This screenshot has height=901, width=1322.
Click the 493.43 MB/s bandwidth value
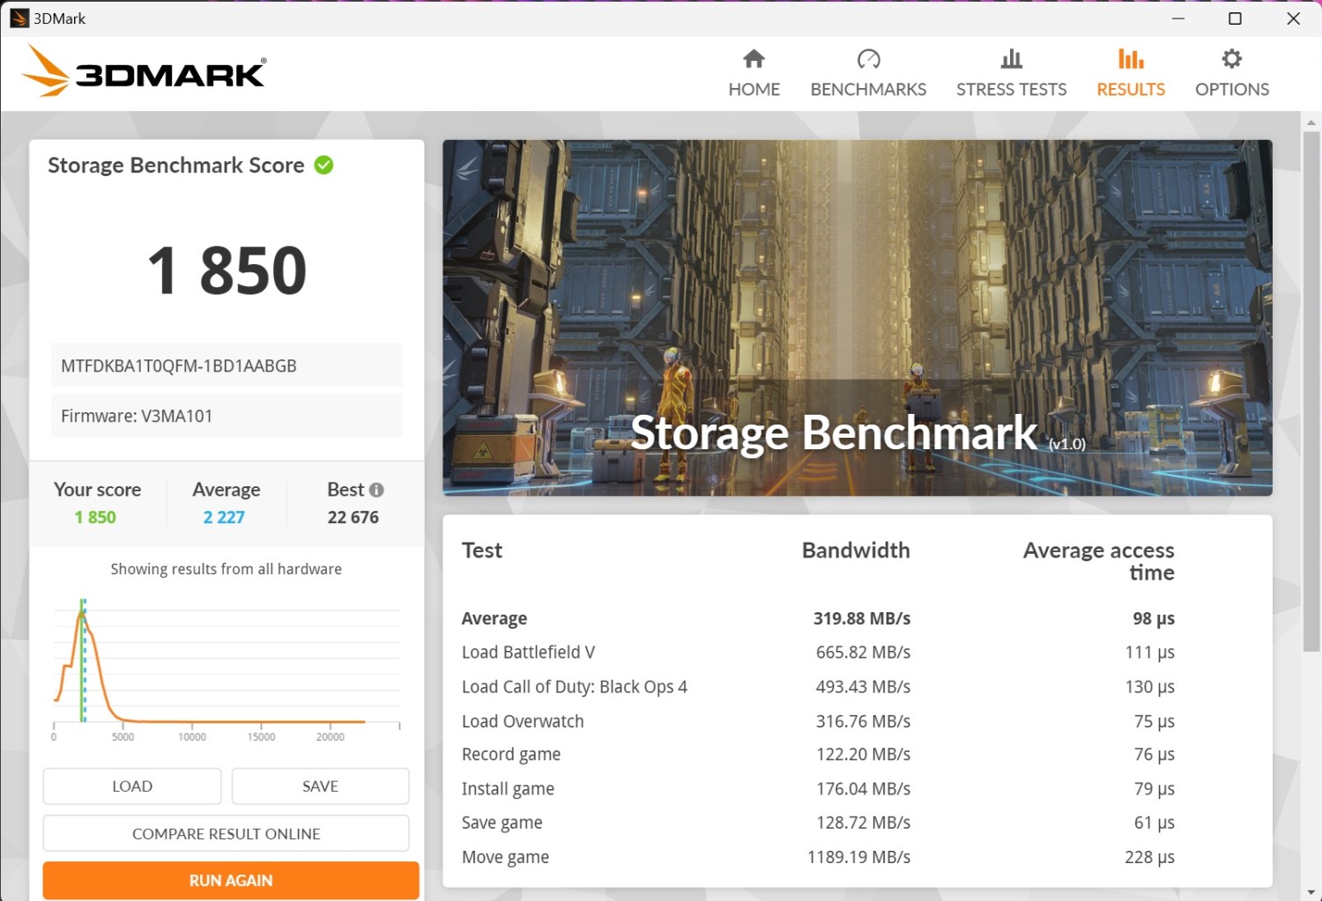tap(863, 687)
